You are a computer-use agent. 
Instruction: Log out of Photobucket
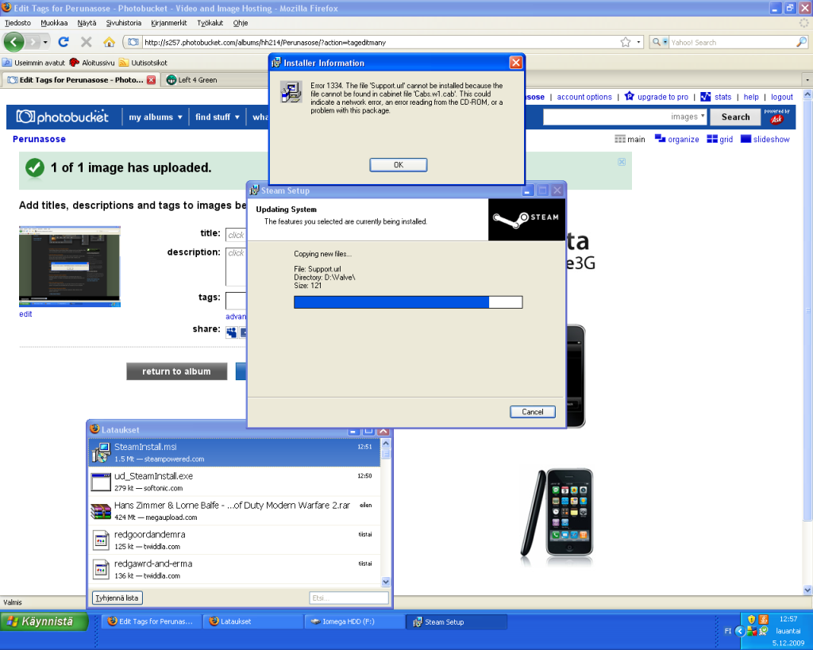point(782,97)
